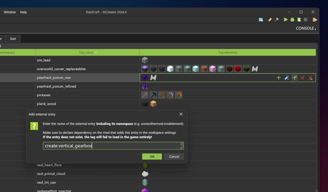Select the gray ore block in ore_lead row
The height and width of the screenshot is (192, 328).
pos(145,60)
